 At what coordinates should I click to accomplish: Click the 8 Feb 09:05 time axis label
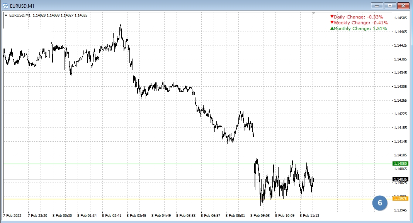click(260, 216)
